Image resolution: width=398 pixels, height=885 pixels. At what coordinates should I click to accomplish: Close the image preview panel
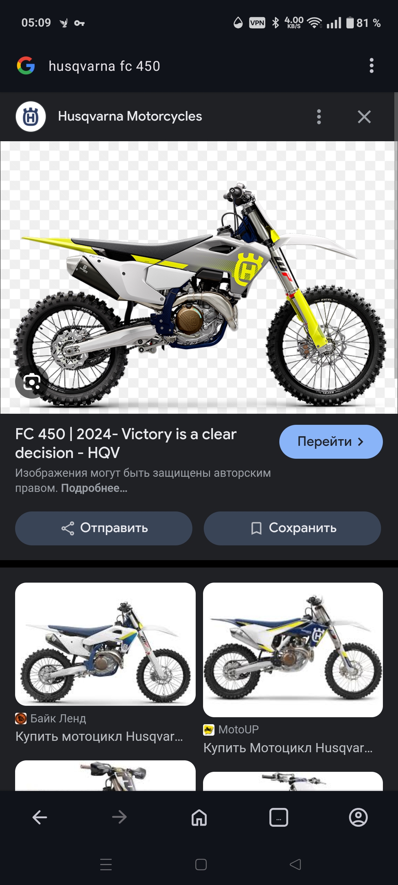[364, 117]
